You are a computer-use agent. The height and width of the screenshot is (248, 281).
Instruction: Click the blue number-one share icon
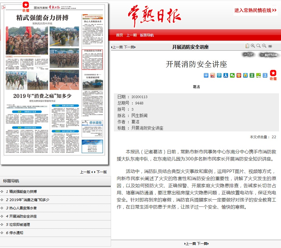tap(265, 75)
